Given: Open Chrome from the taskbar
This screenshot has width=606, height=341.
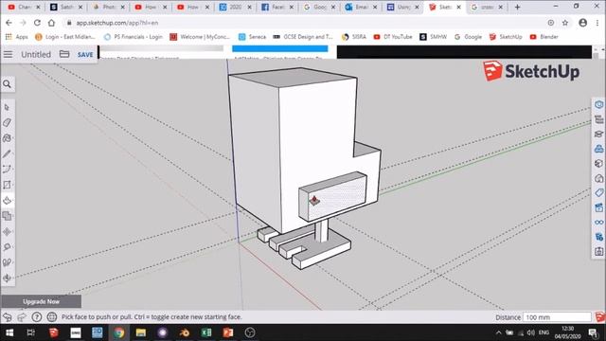Looking at the screenshot, I should [x=118, y=332].
